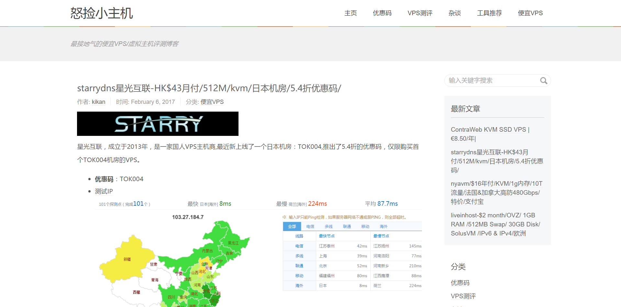Open the 便宜VPS category link in post meta
The image size is (621, 307).
[212, 102]
